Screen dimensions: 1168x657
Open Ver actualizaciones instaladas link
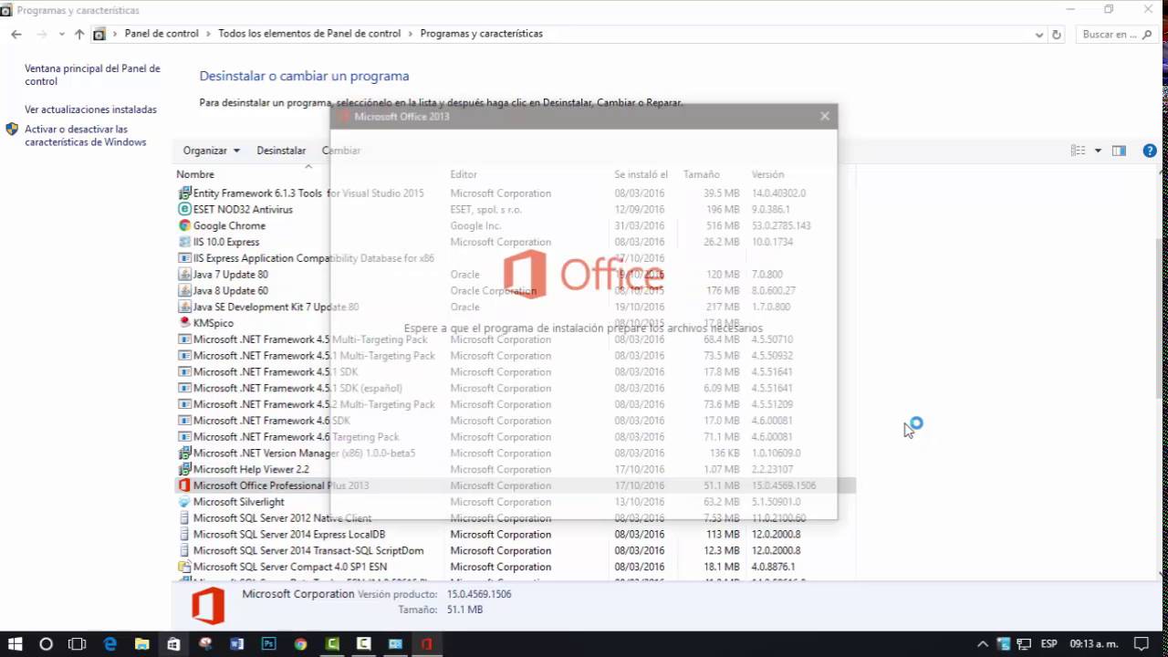(90, 109)
